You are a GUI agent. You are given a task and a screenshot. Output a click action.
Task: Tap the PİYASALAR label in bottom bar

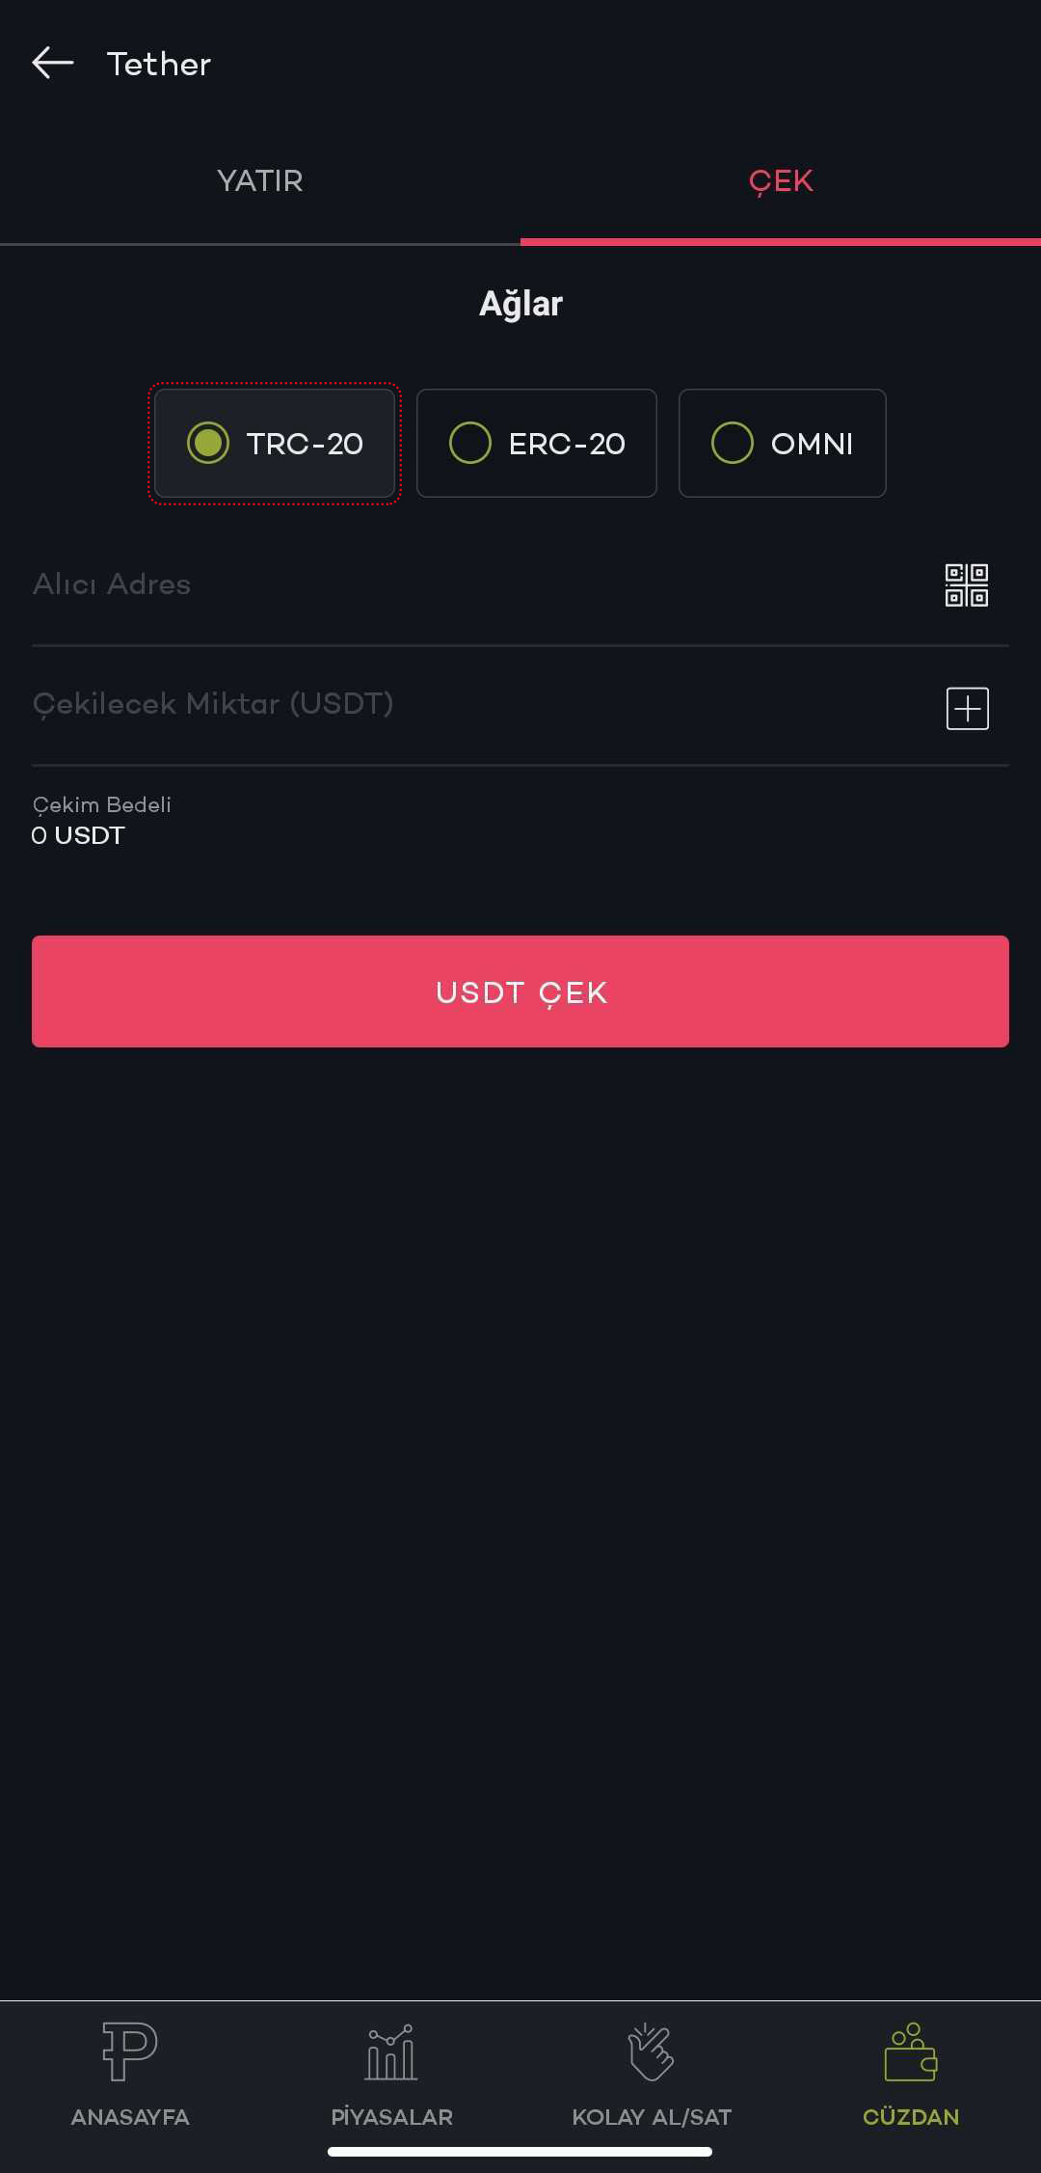click(391, 2117)
